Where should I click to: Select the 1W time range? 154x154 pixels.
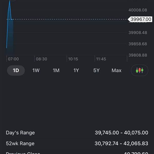36,70
